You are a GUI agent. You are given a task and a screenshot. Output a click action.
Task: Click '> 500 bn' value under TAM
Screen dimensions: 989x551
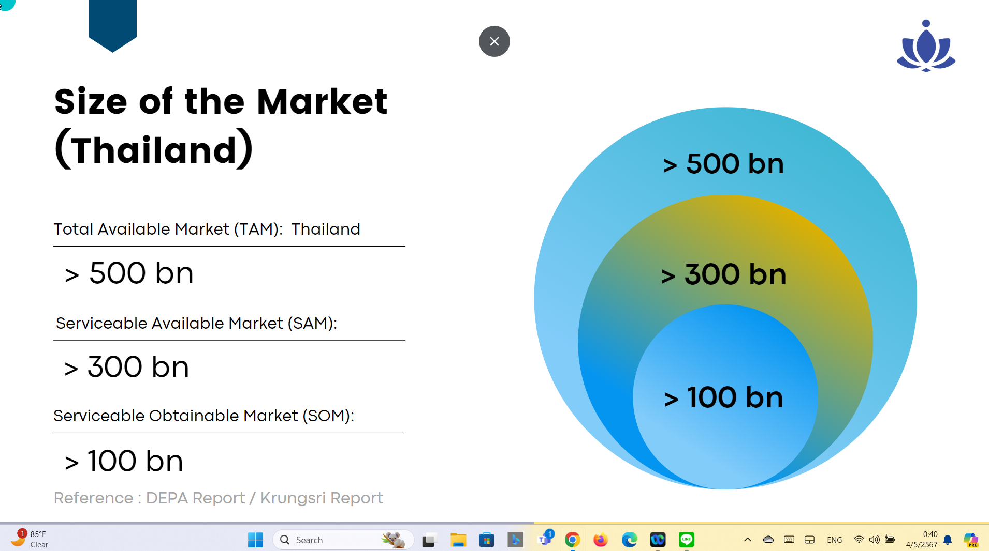point(129,273)
